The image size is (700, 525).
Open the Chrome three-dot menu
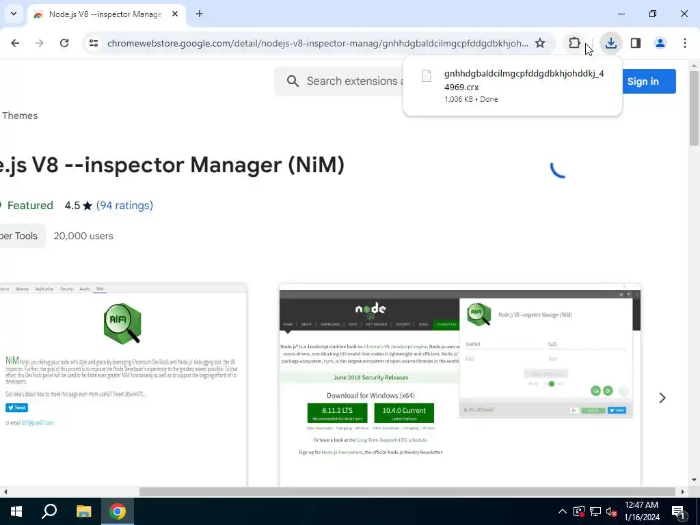[x=685, y=43]
